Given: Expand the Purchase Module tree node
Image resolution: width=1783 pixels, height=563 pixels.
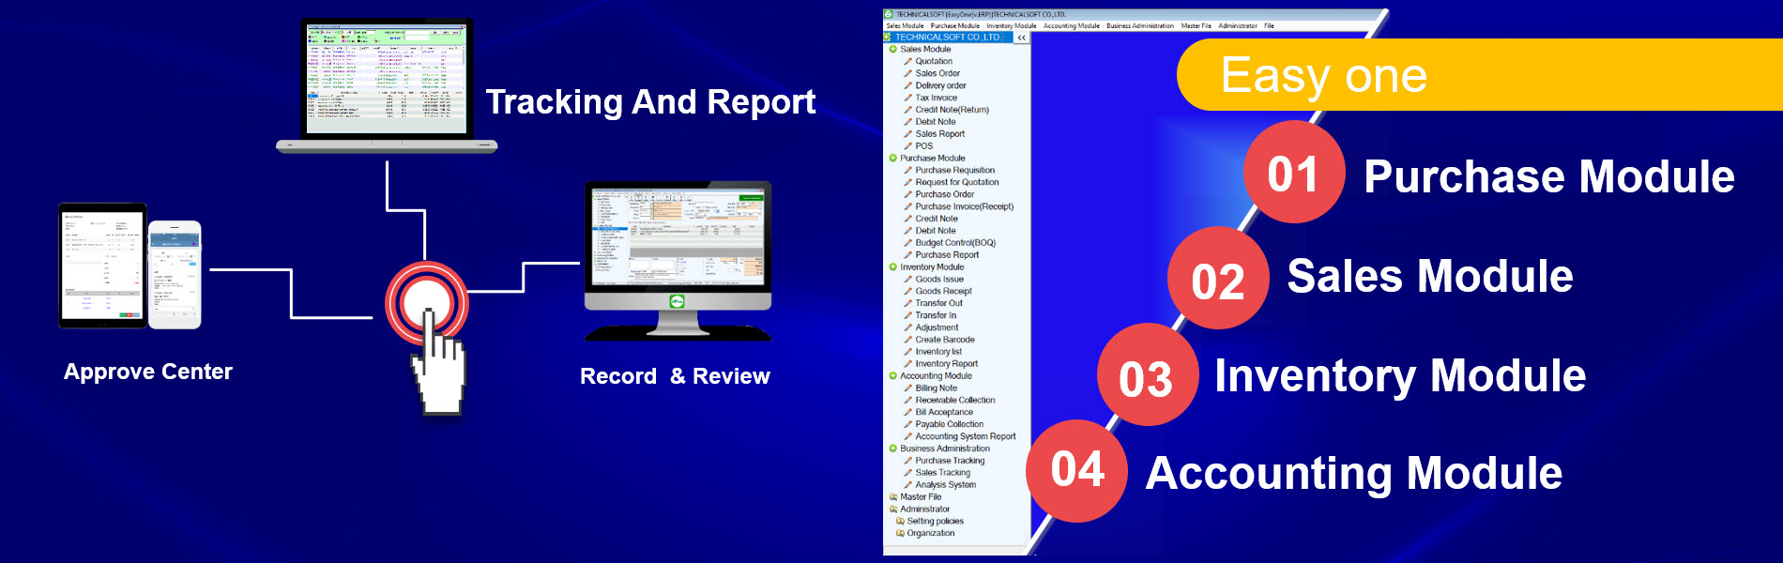Looking at the screenshot, I should click(892, 159).
